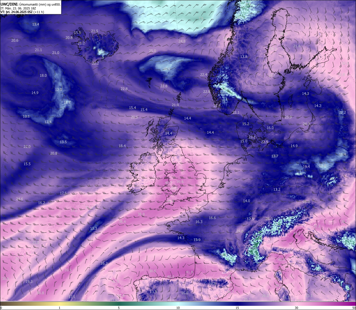
Task: Click the IT: Mán. 23. 06. 2025 18Z line
Action: [18, 8]
